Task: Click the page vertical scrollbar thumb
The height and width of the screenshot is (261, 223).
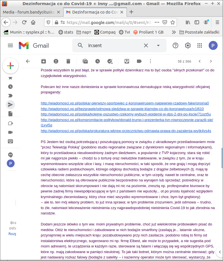Action: (x=222, y=158)
